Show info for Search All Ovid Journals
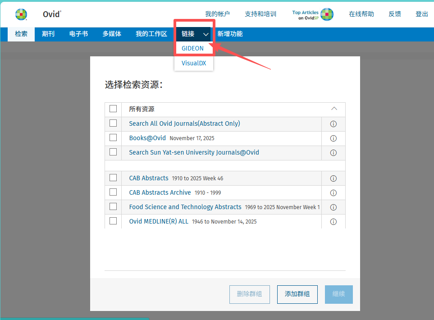The image size is (434, 320). [x=333, y=124]
